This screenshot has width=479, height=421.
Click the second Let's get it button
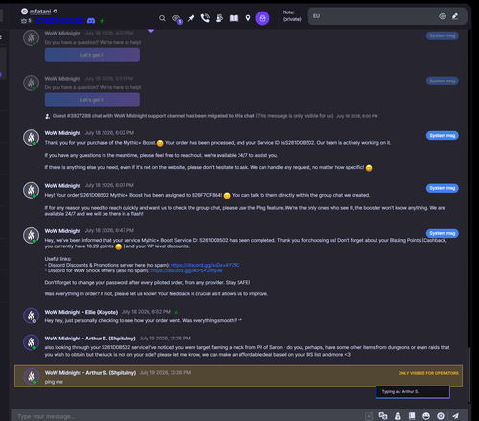pos(92,100)
